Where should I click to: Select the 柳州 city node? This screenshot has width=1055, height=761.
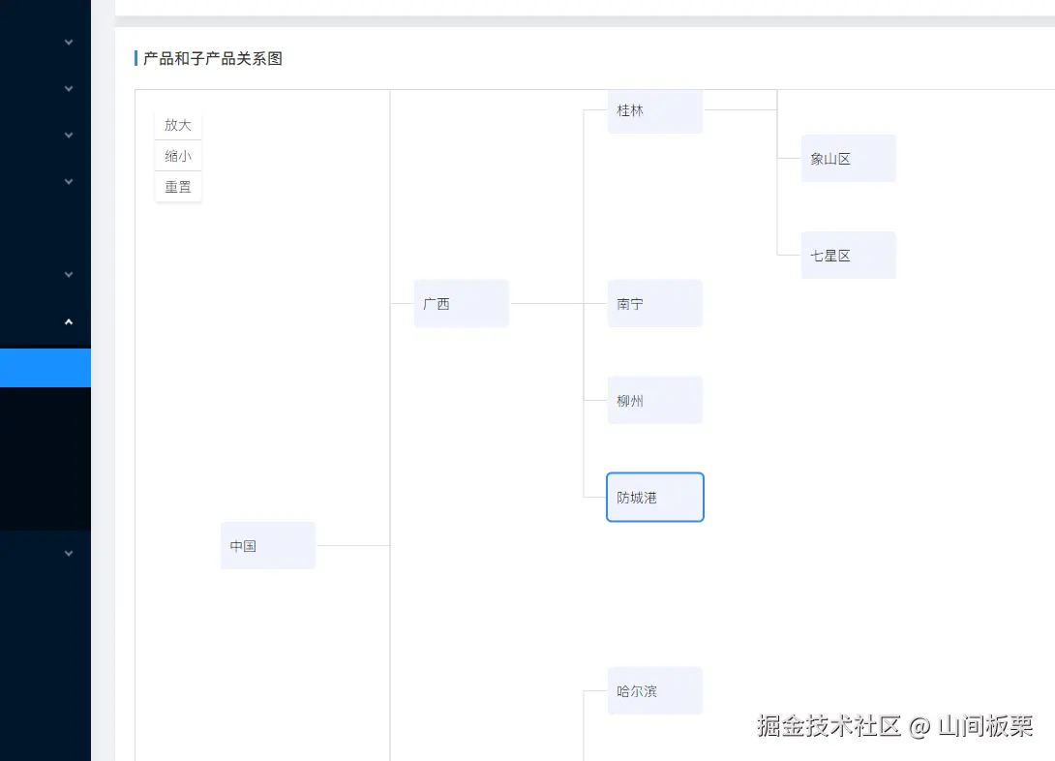pyautogui.click(x=654, y=400)
